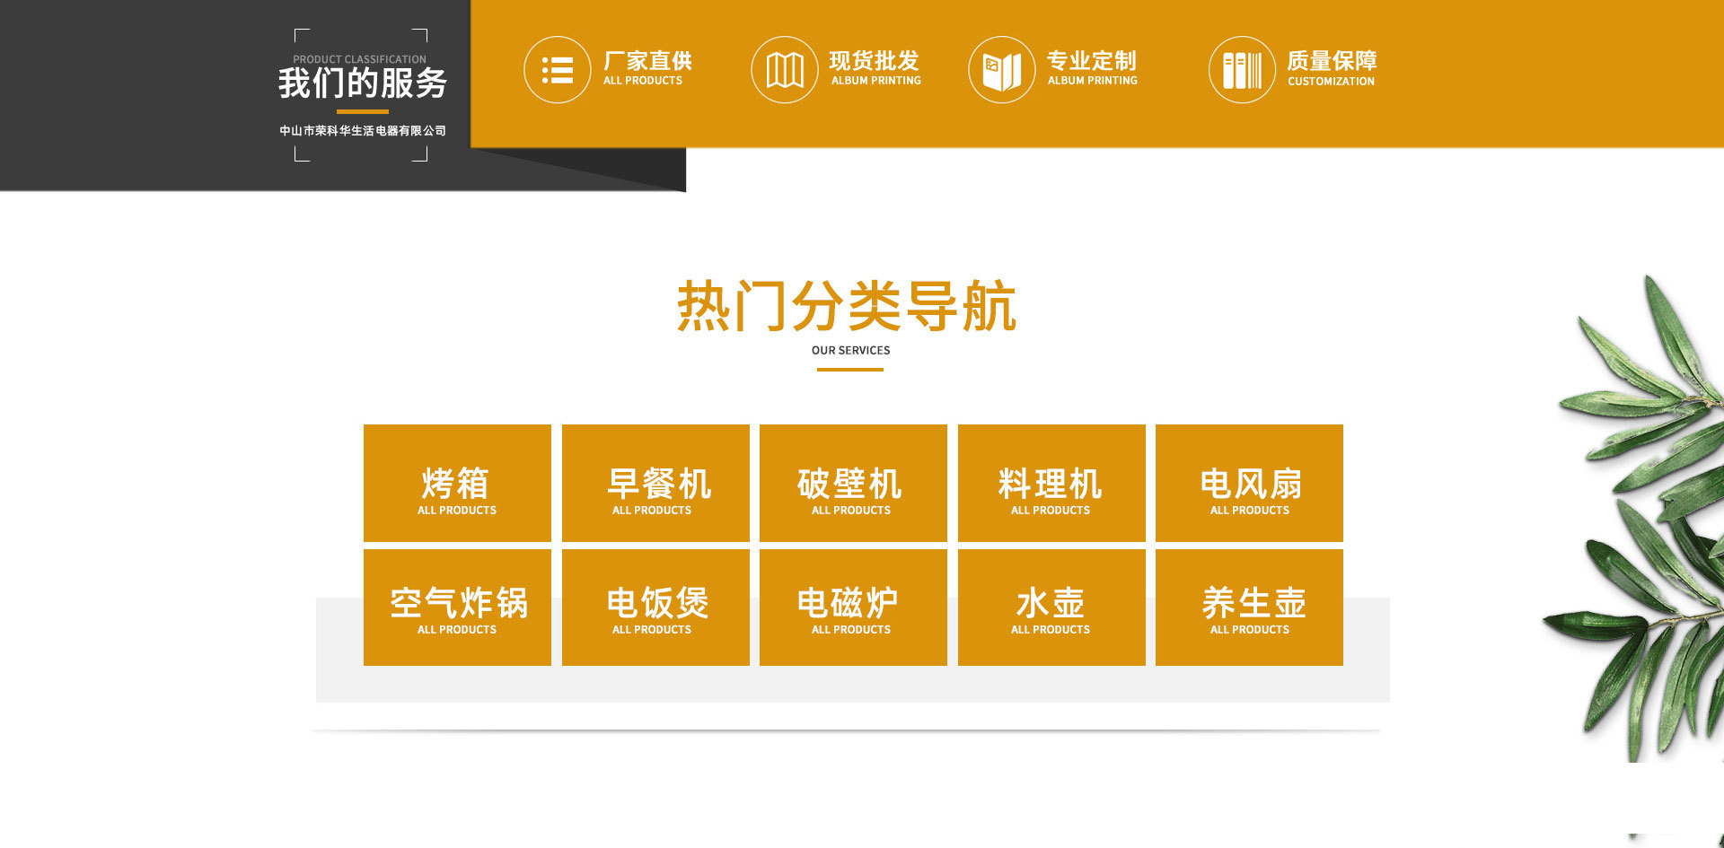Click the bookshelf icon beside 质量保障
The width and height of the screenshot is (1724, 848).
(x=1241, y=70)
